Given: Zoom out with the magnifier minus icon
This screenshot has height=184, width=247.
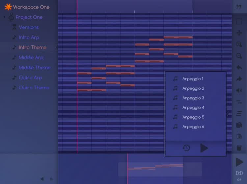Looking at the screenshot, I should 239,56.
